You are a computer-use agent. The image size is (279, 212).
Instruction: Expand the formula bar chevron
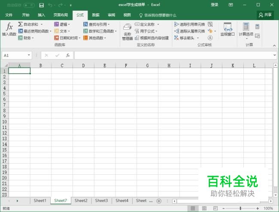(275, 55)
